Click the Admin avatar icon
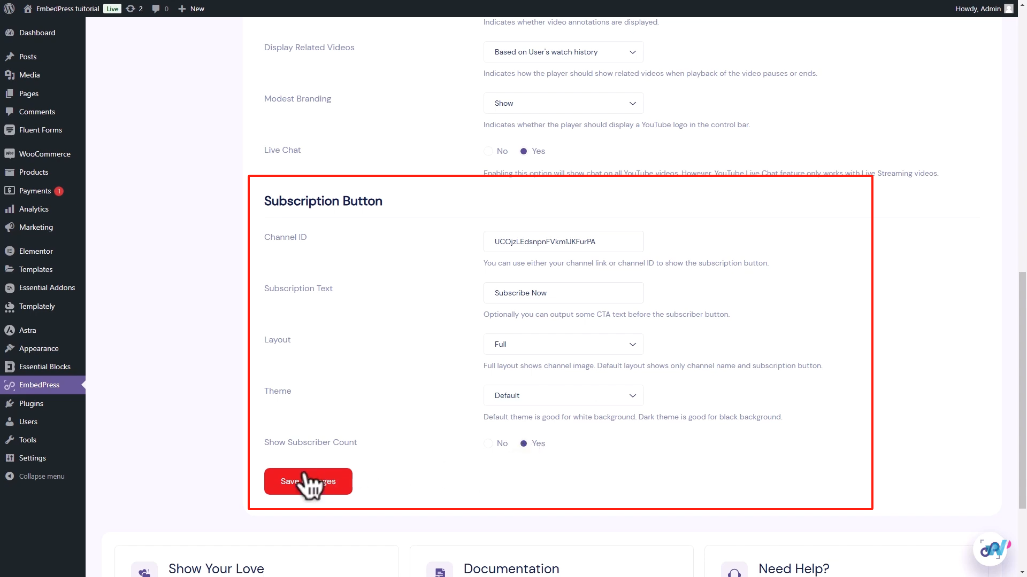This screenshot has width=1027, height=577. coord(1008,9)
